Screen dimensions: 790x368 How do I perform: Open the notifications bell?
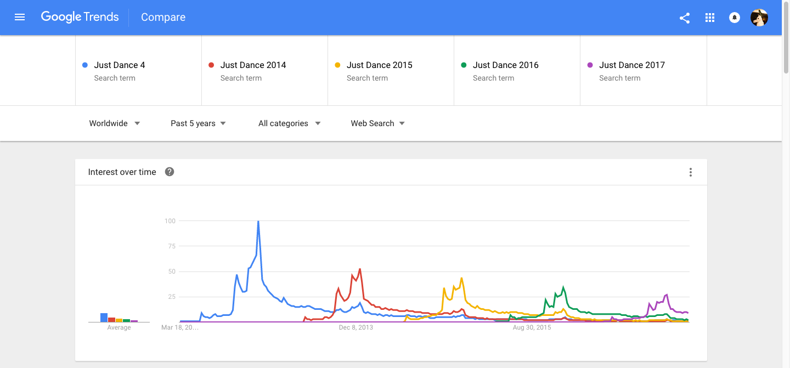734,18
